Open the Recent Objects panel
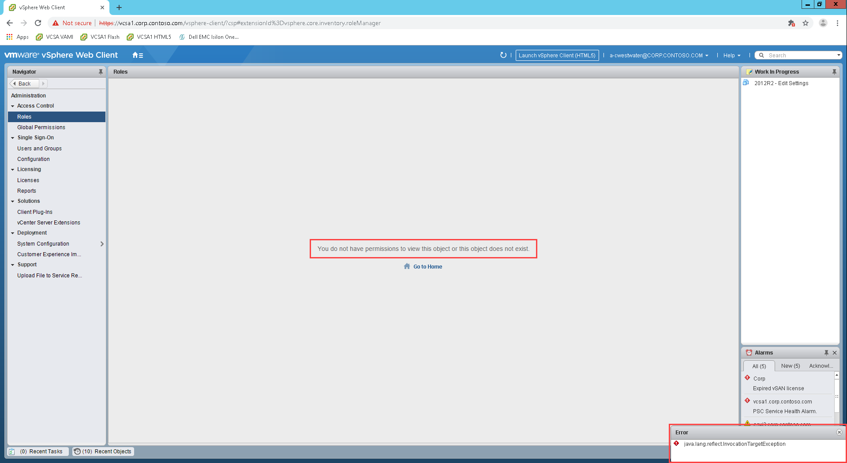 [103, 452]
